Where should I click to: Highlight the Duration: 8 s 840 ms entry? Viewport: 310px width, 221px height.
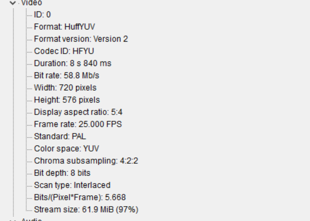[73, 63]
